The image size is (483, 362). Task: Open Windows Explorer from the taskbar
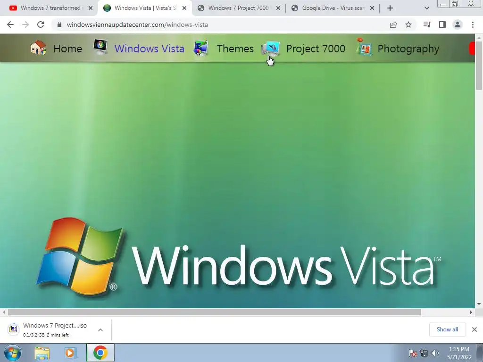42,353
